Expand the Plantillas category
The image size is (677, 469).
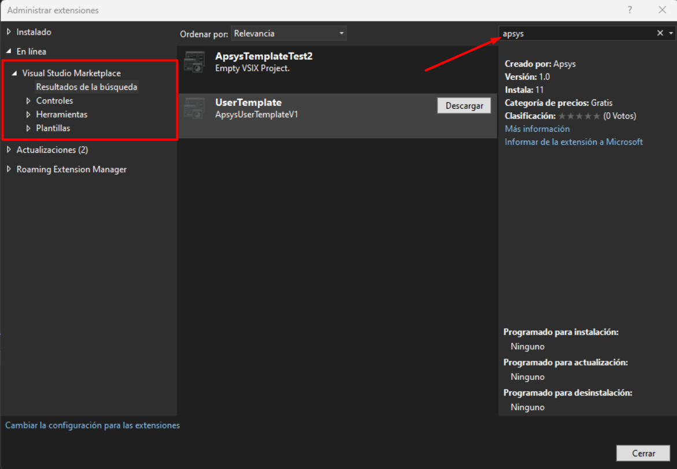28,128
